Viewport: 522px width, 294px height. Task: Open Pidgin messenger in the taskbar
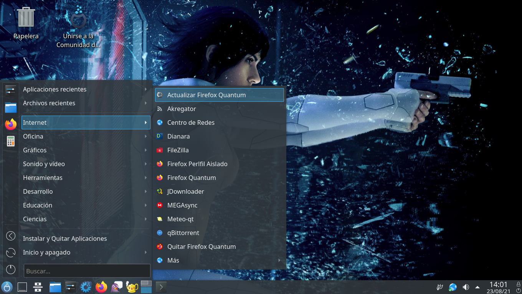tap(117, 287)
